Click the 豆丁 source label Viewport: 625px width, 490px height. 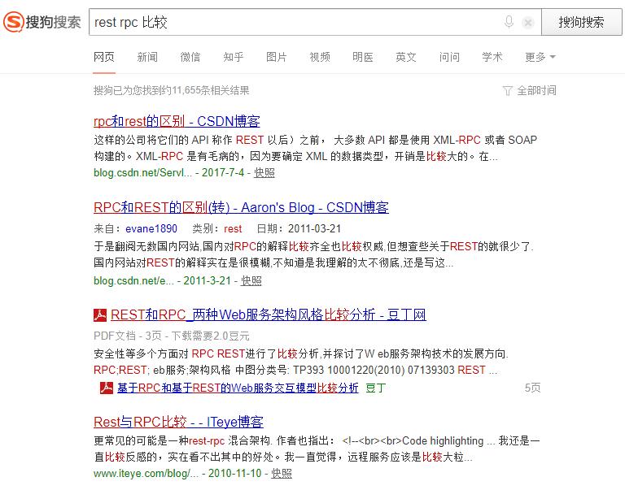click(x=375, y=388)
